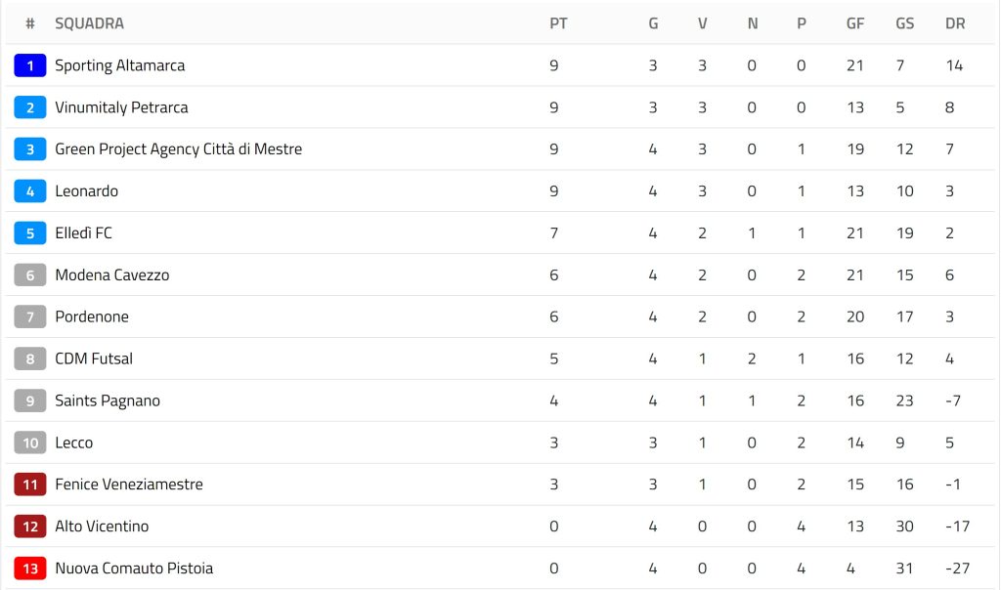Open Pordenone team entry
The height and width of the screenshot is (590, 1001).
[92, 317]
